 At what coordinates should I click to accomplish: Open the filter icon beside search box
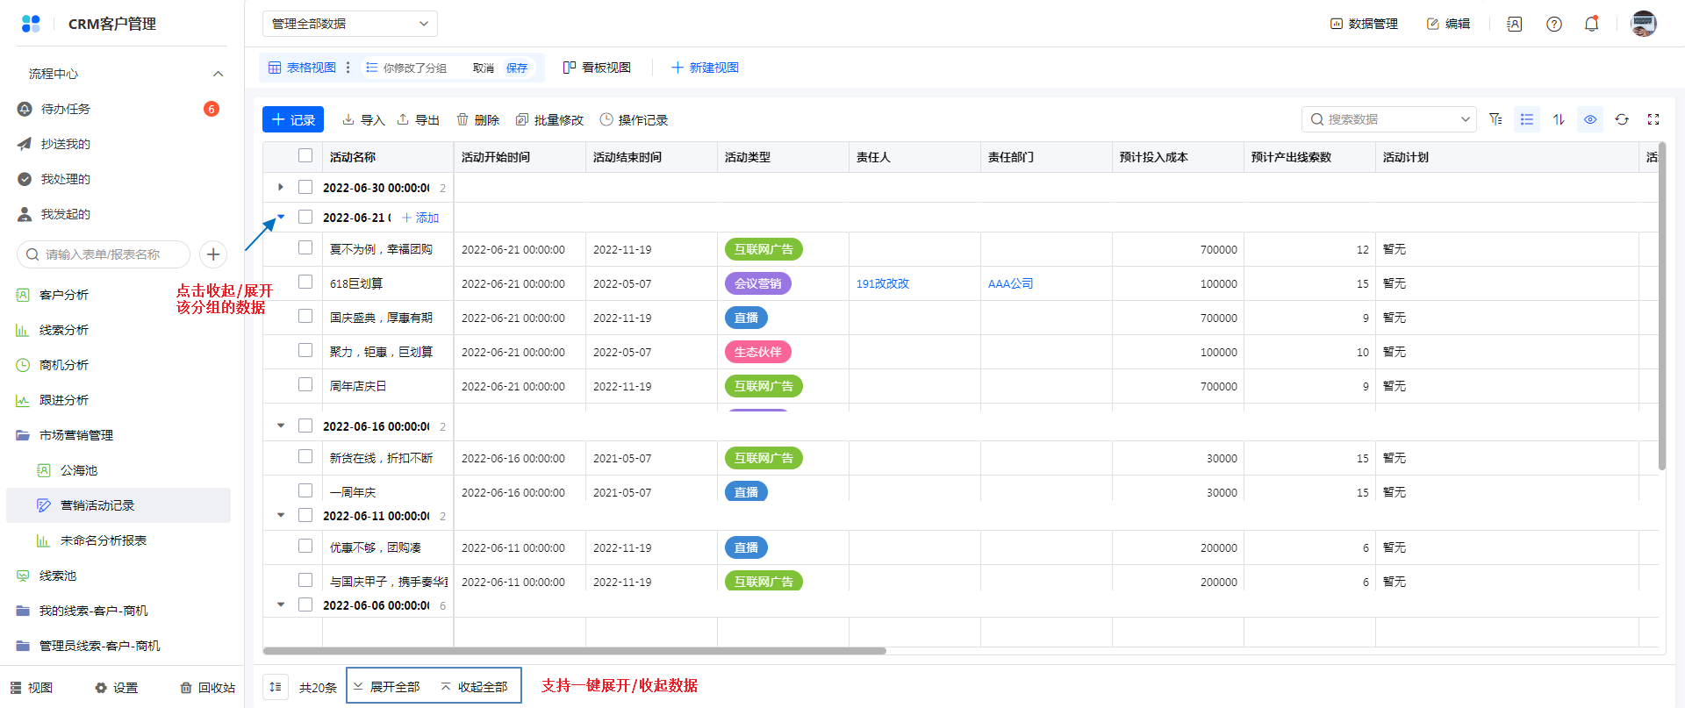pyautogui.click(x=1495, y=119)
